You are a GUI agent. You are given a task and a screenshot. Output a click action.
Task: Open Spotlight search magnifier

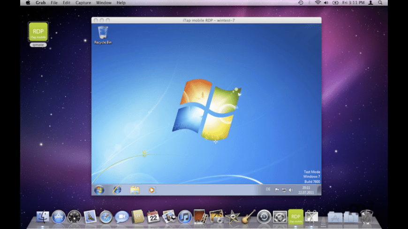(x=380, y=3)
